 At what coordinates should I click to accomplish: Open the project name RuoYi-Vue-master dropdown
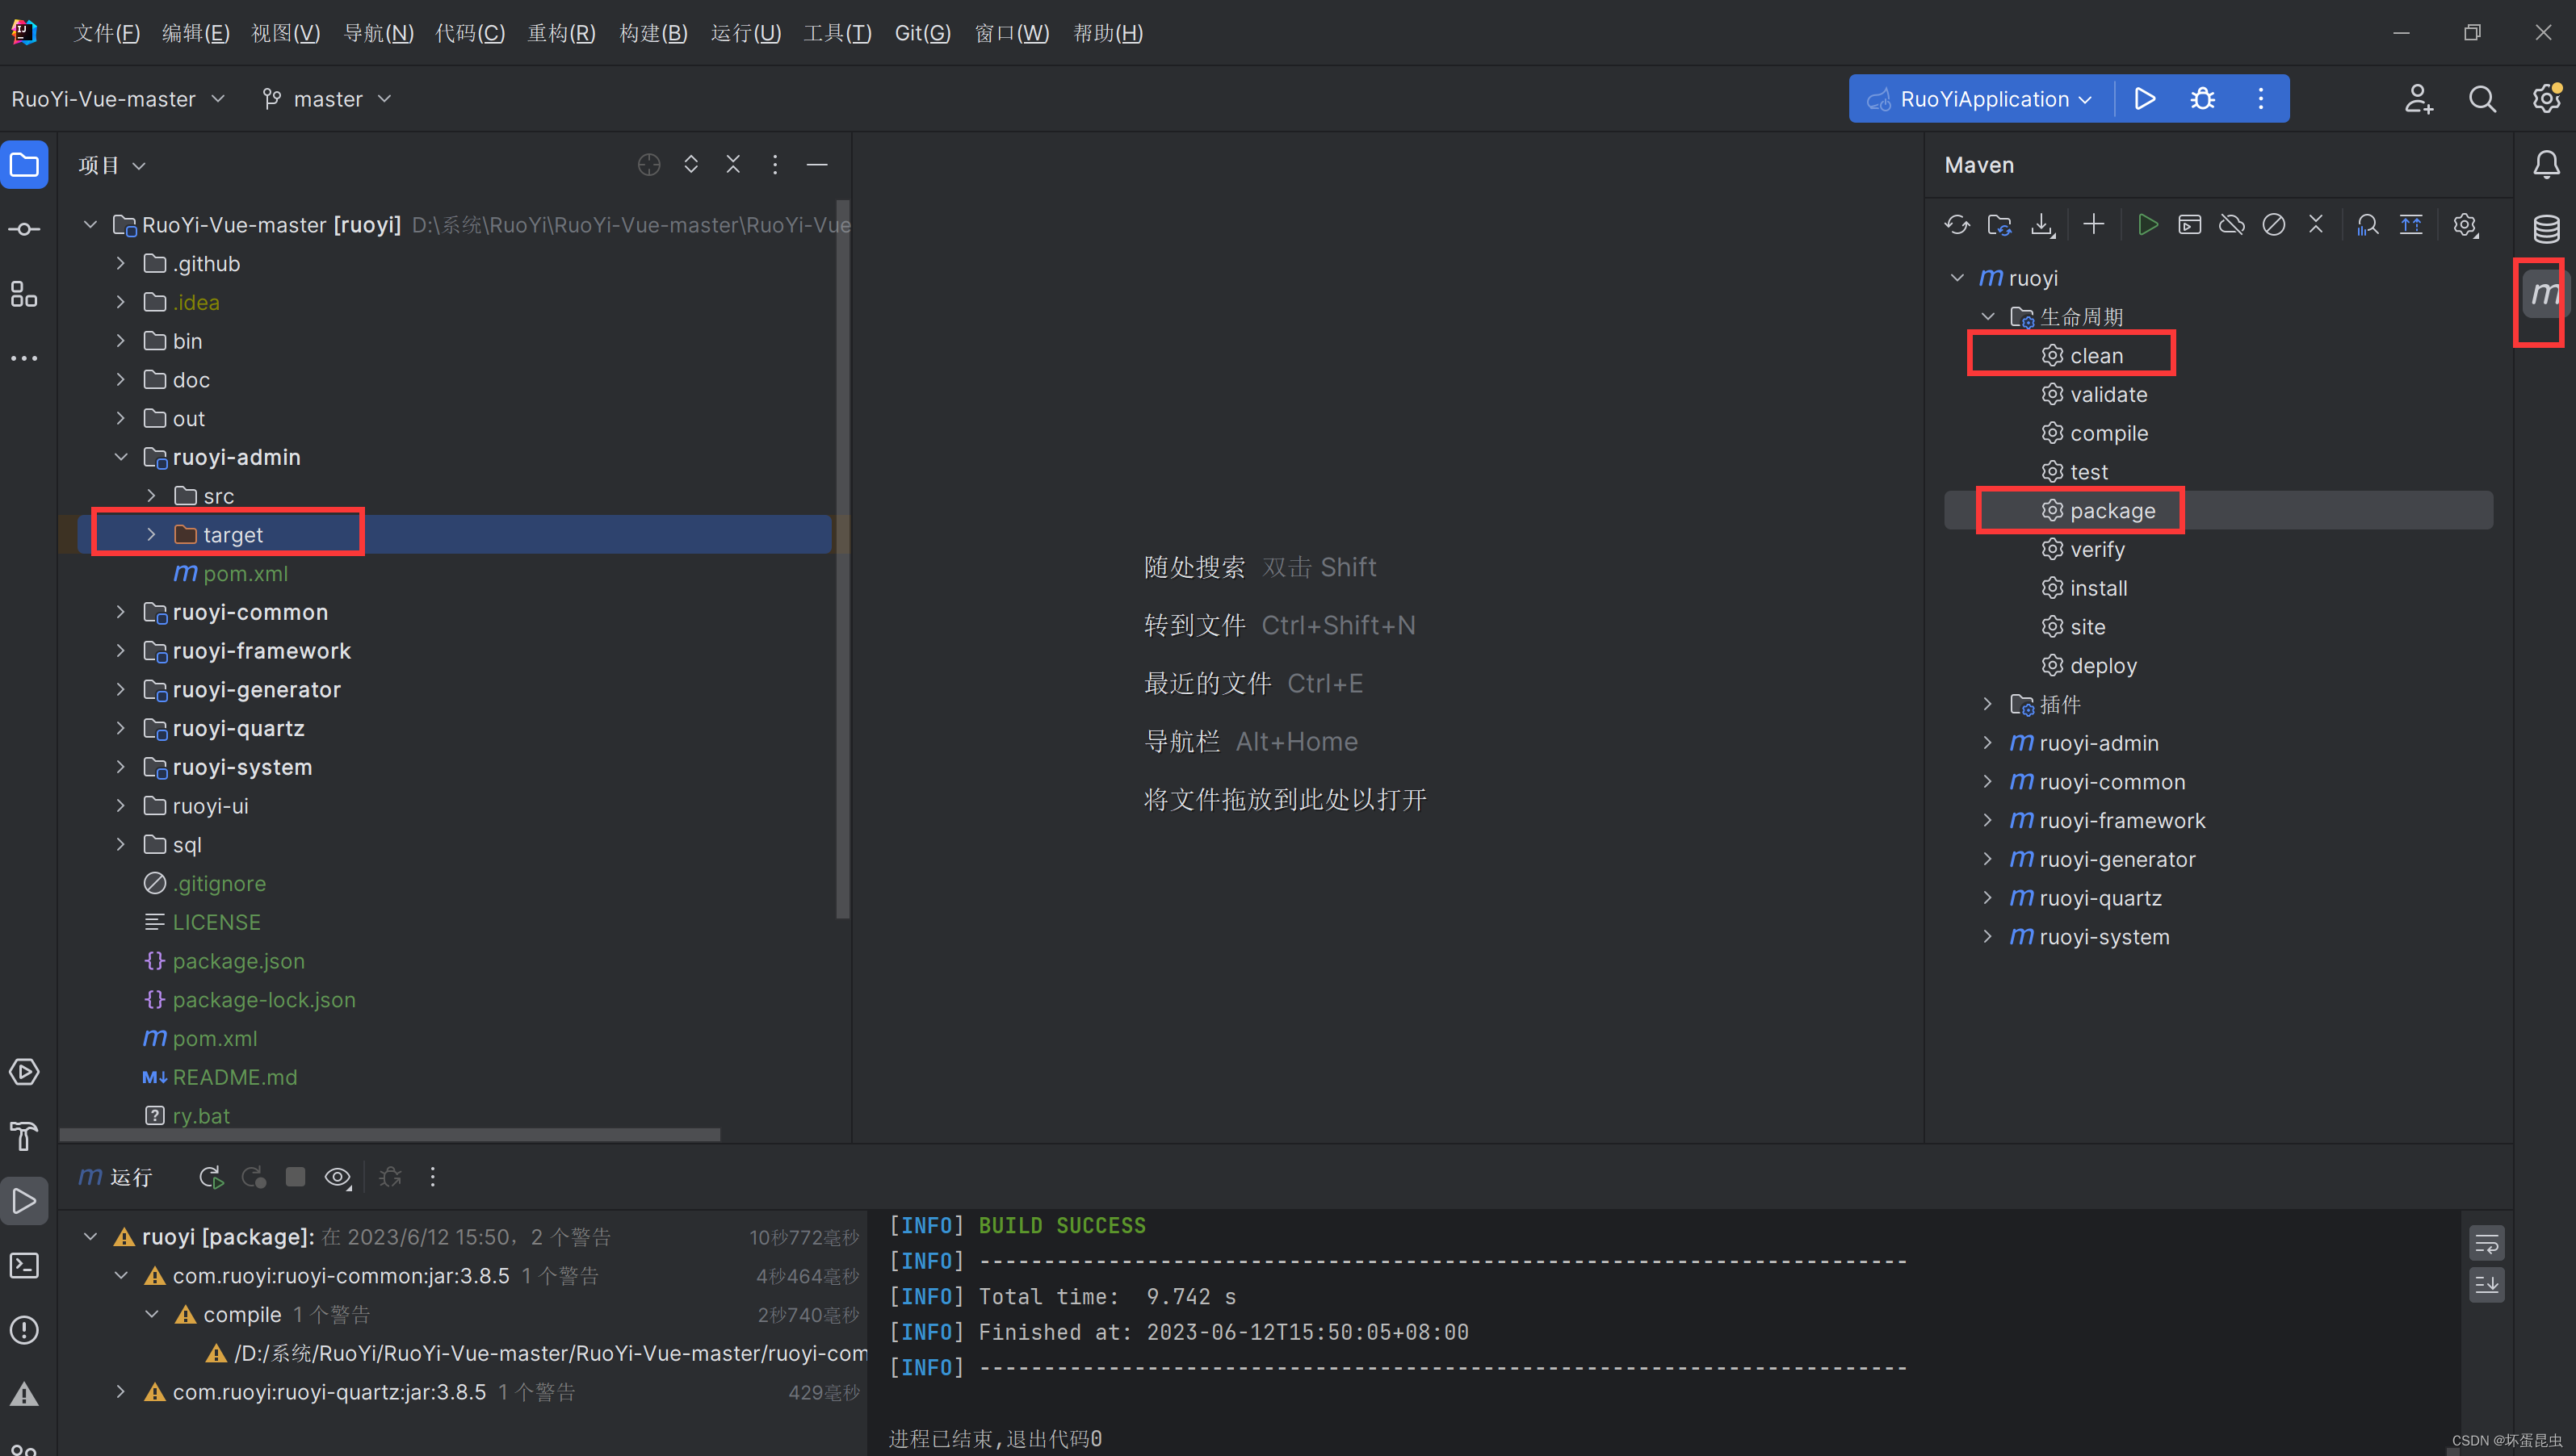click(x=118, y=99)
